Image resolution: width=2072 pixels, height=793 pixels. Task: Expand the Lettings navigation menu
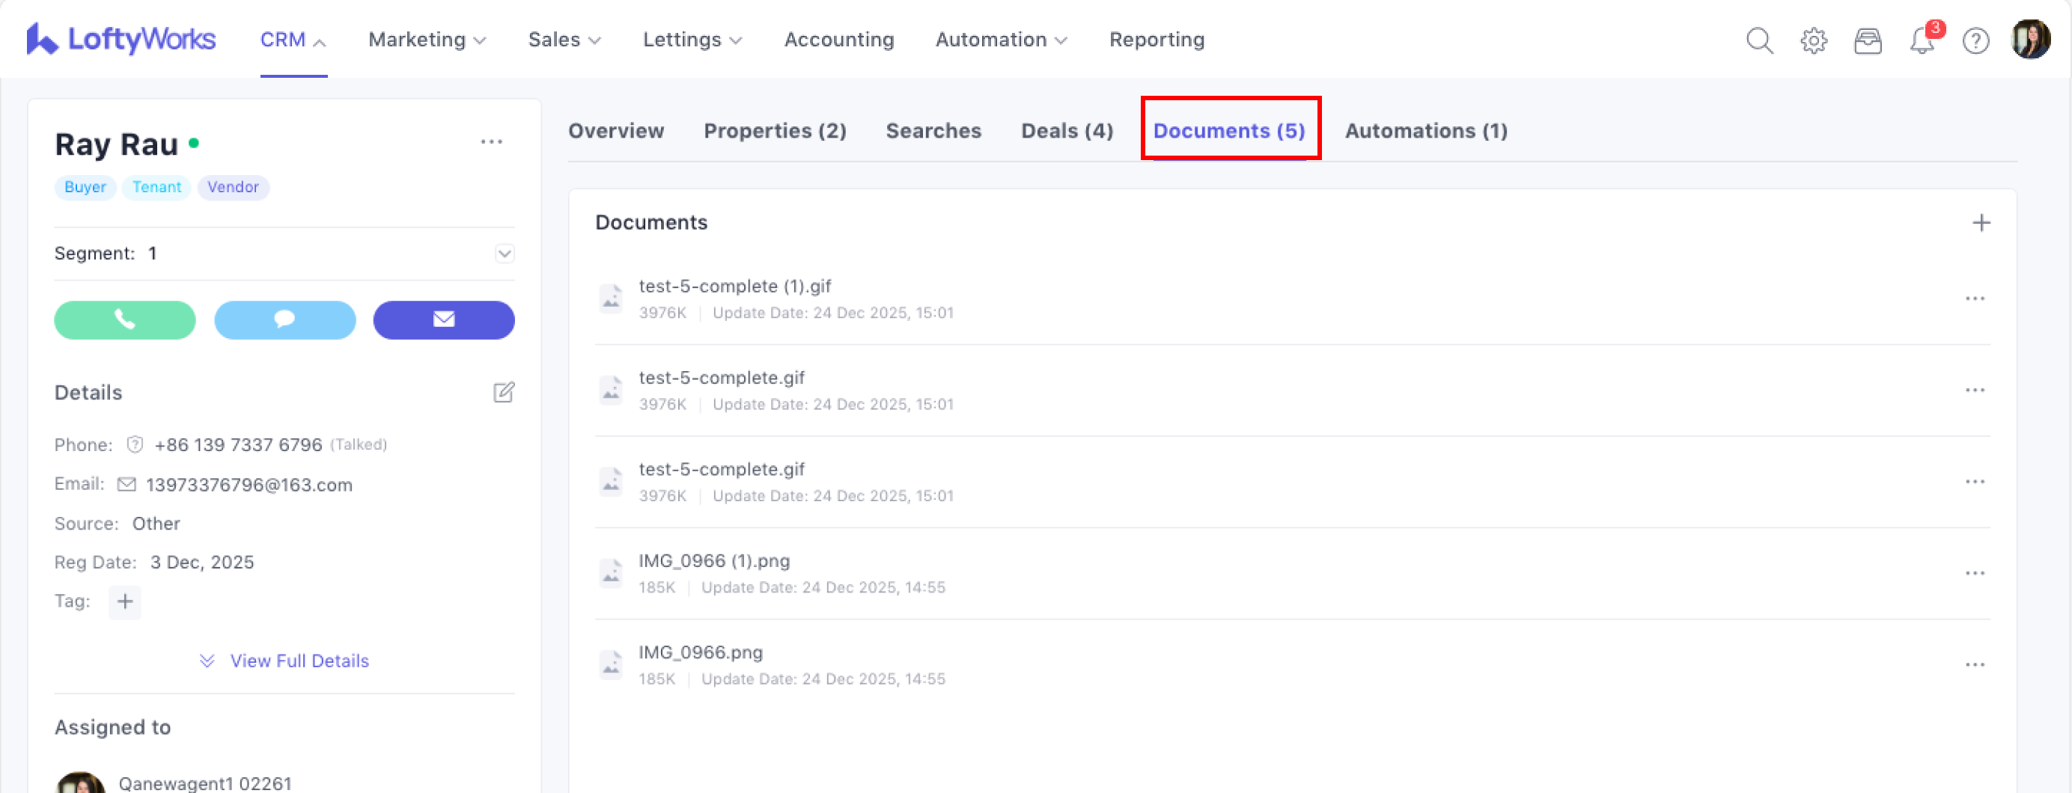[692, 40]
